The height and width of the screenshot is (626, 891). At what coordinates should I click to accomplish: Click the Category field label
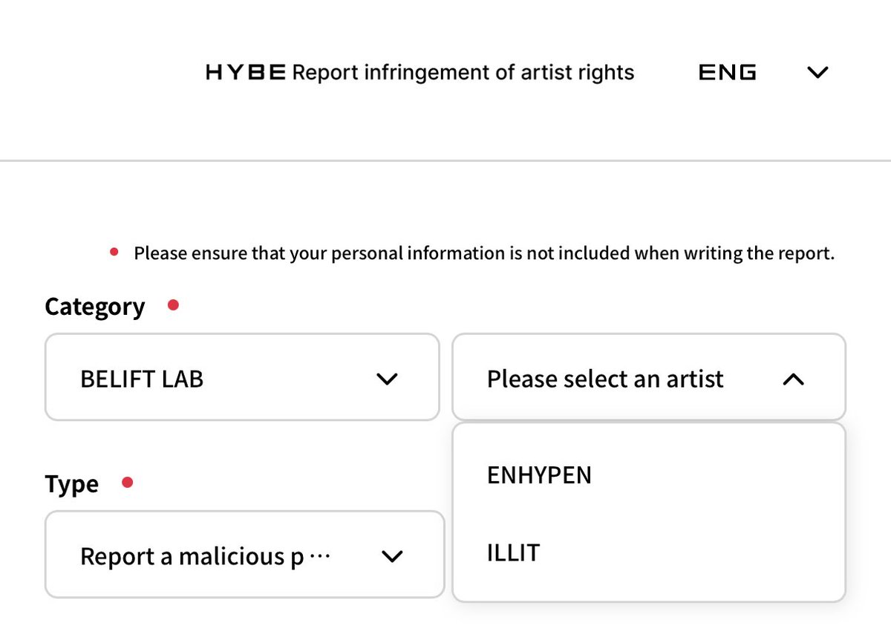coord(94,307)
